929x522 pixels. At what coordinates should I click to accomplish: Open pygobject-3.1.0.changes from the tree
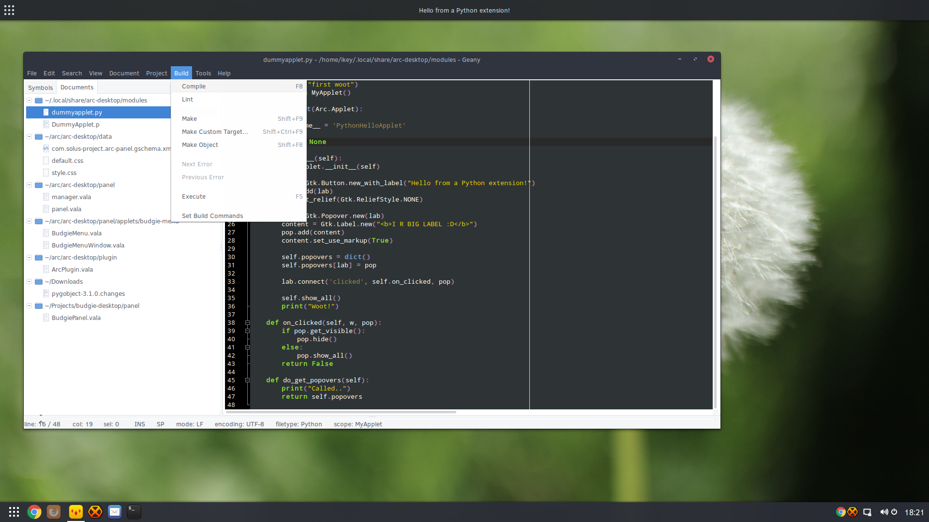tap(88, 294)
